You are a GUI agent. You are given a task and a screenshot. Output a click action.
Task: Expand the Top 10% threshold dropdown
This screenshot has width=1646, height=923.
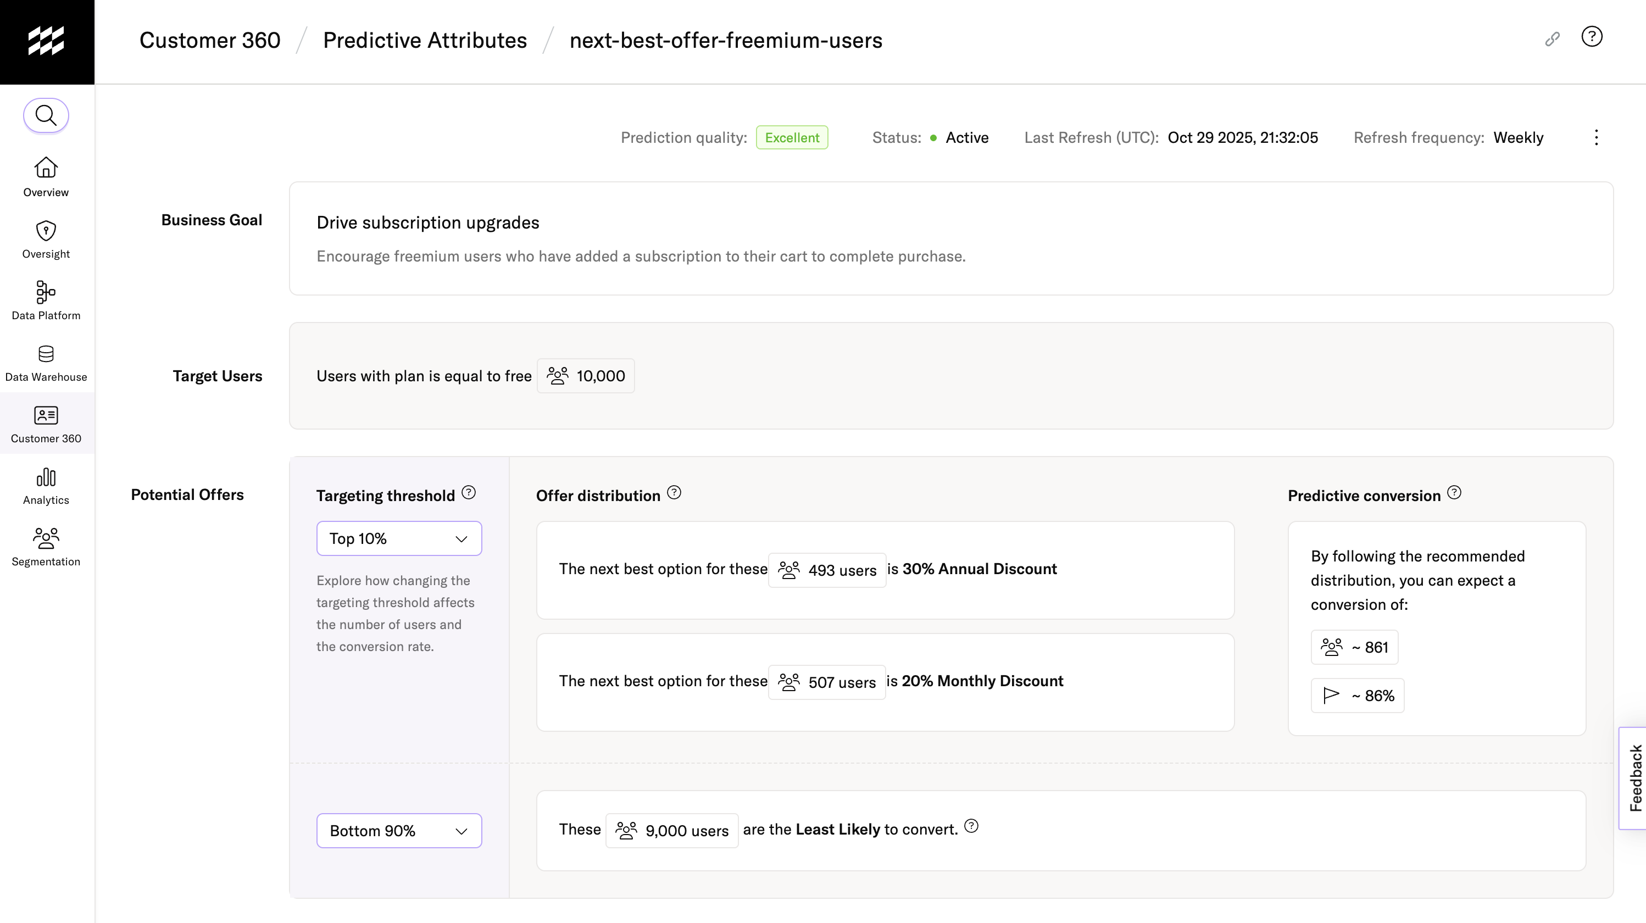(399, 539)
